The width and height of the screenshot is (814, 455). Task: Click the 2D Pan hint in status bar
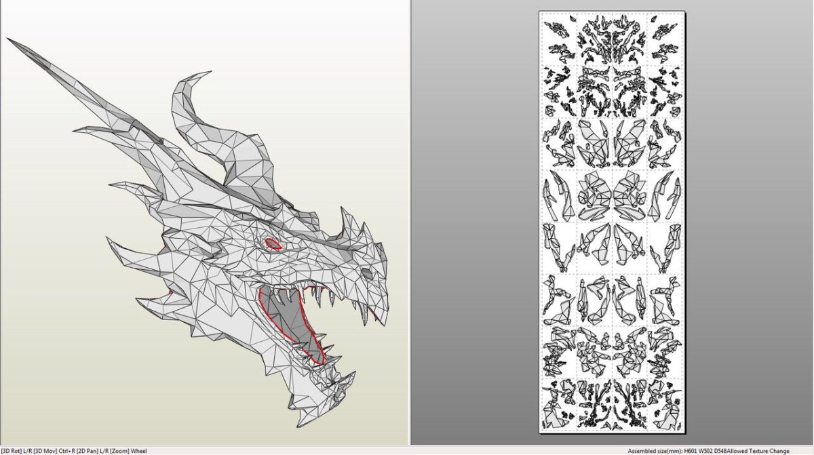87,450
